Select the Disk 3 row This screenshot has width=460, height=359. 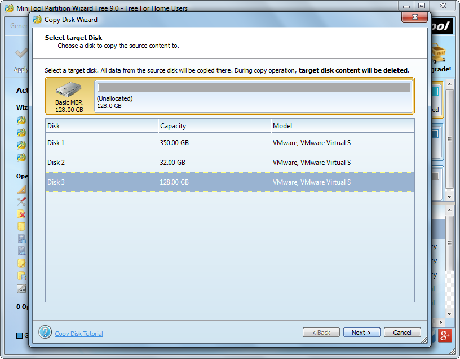pyautogui.click(x=229, y=182)
